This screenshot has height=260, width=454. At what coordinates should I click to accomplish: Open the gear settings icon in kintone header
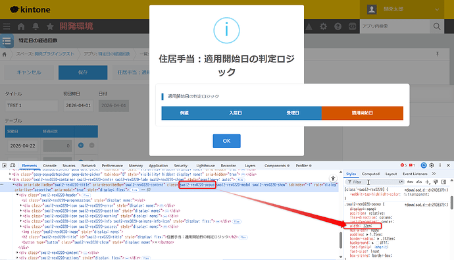(x=323, y=26)
